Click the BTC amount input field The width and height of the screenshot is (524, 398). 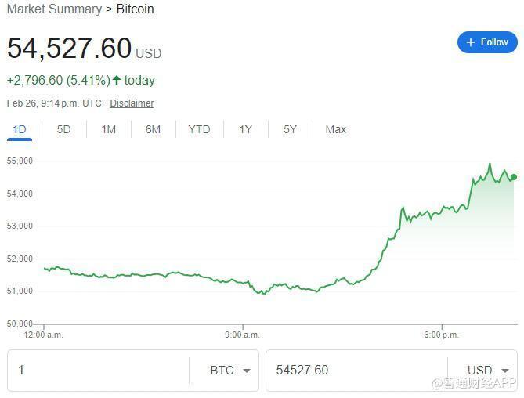[98, 371]
